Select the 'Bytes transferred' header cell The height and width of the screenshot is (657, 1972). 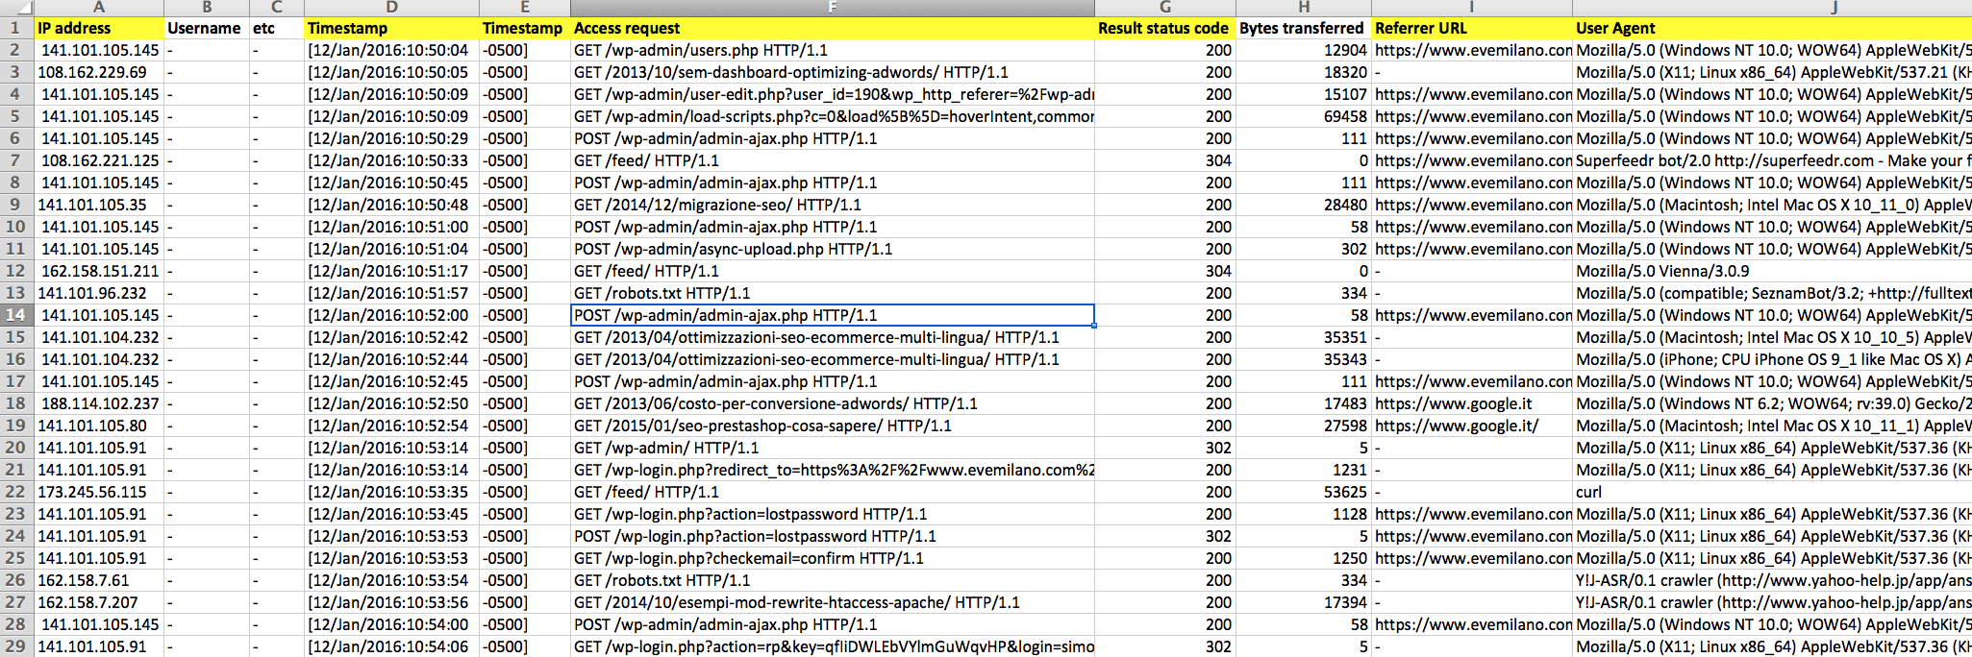click(x=1303, y=28)
